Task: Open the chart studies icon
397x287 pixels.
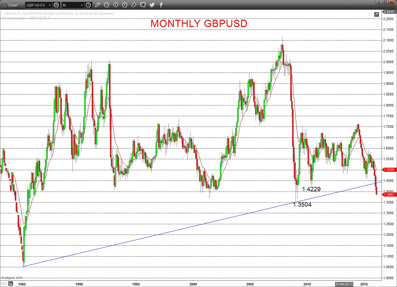Action: (x=106, y=5)
